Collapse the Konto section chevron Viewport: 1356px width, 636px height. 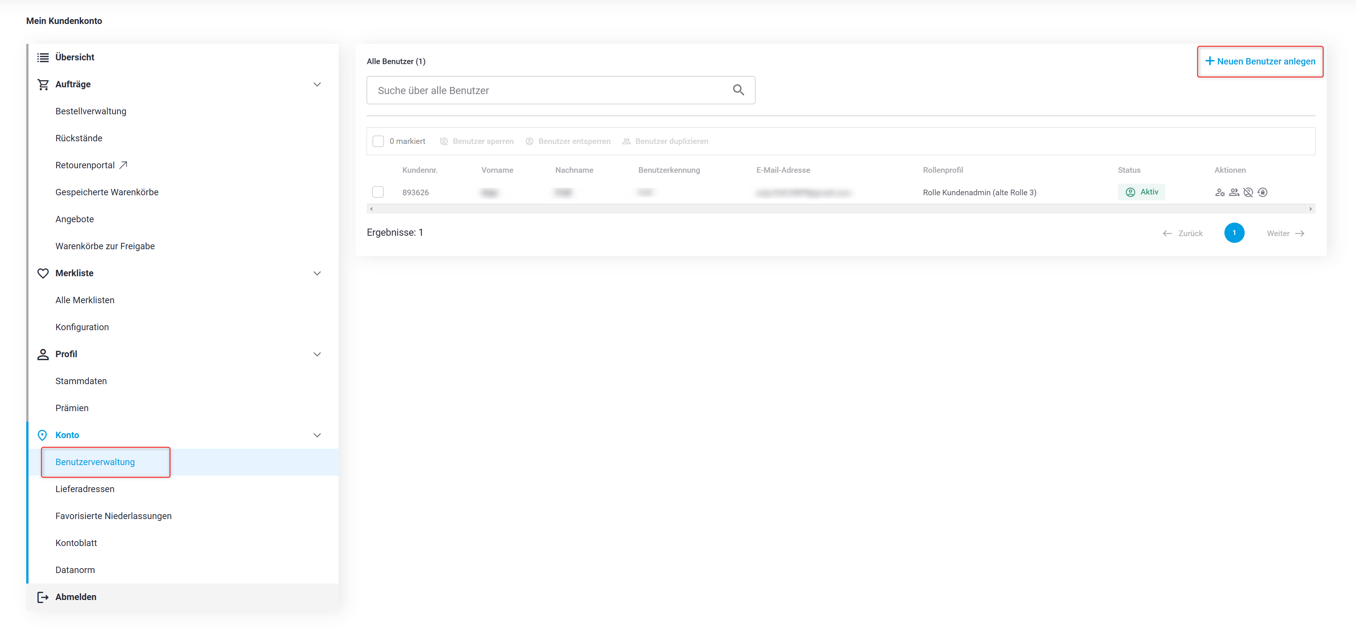click(317, 435)
